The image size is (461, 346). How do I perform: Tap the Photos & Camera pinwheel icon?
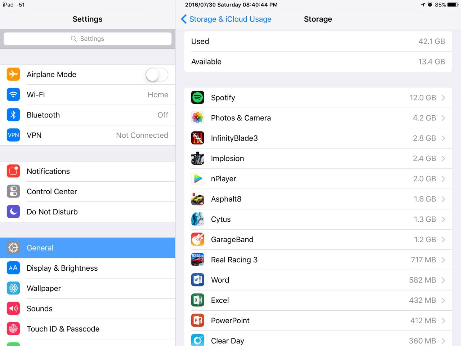[198, 118]
